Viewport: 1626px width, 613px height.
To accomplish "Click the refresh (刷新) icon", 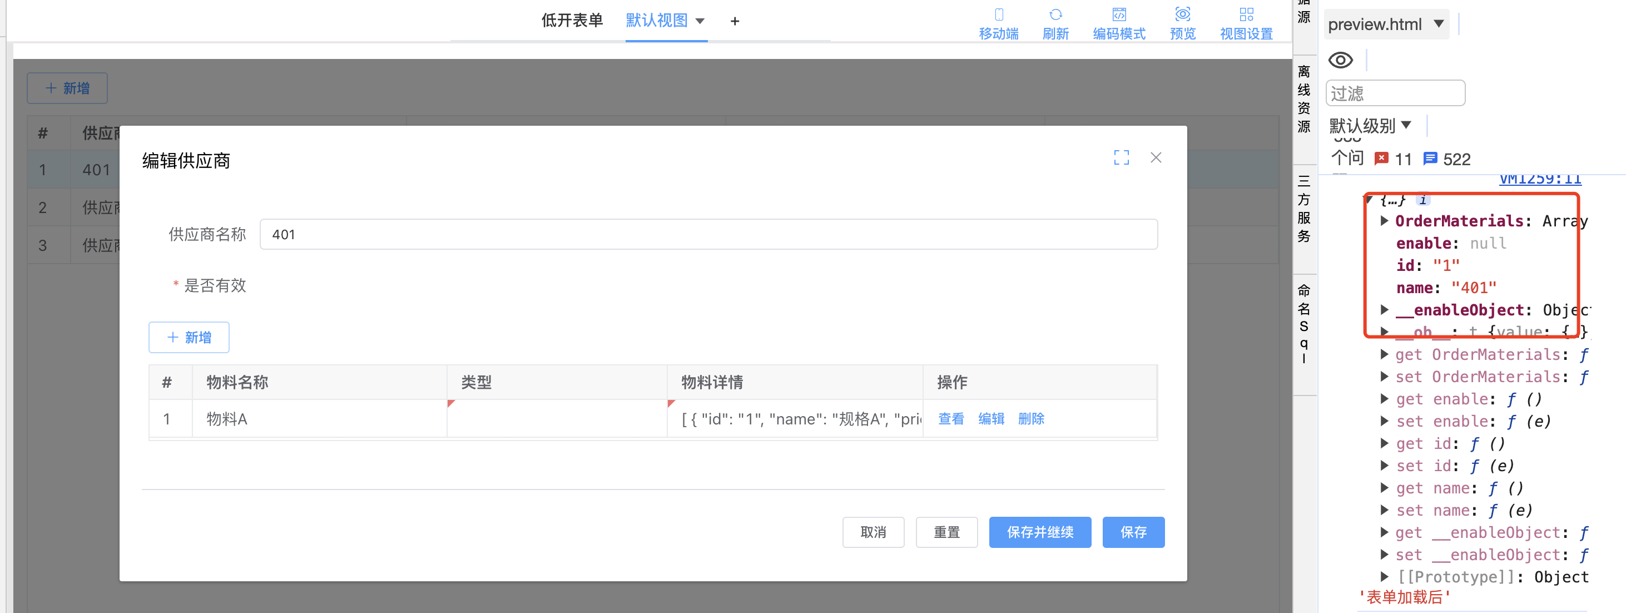I will coord(1055,15).
